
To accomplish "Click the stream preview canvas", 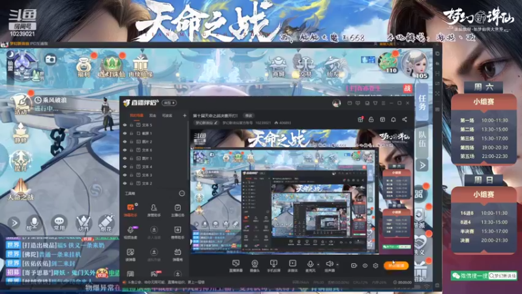I will pyautogui.click(x=301, y=191).
